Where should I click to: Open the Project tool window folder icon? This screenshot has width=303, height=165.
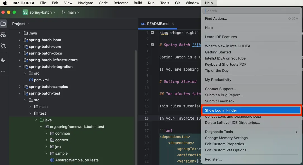[x=3, y=24]
